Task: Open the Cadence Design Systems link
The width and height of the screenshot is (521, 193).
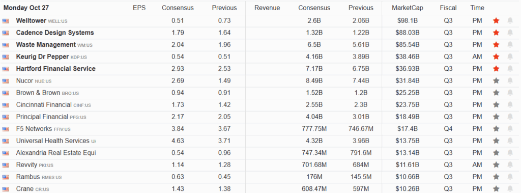Action: (x=55, y=33)
